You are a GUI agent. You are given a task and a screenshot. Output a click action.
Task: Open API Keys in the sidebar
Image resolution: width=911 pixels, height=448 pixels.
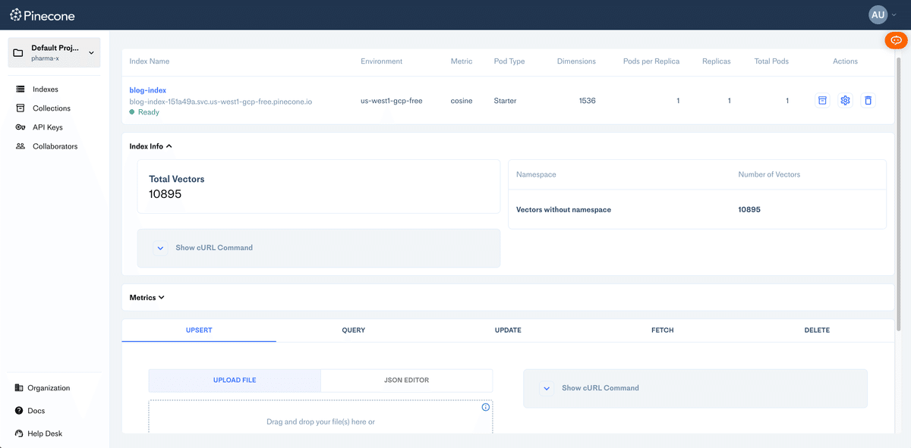[x=47, y=127]
